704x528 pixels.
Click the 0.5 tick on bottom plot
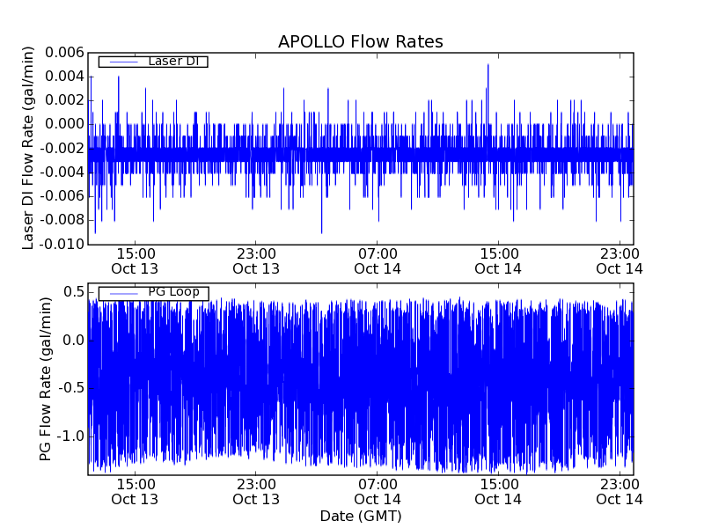coord(73,292)
